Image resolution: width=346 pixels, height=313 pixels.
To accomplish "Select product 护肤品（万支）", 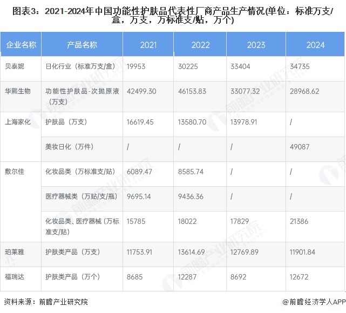I will pyautogui.click(x=66, y=122).
